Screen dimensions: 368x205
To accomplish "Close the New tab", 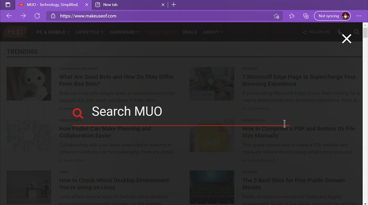I will click(163, 5).
